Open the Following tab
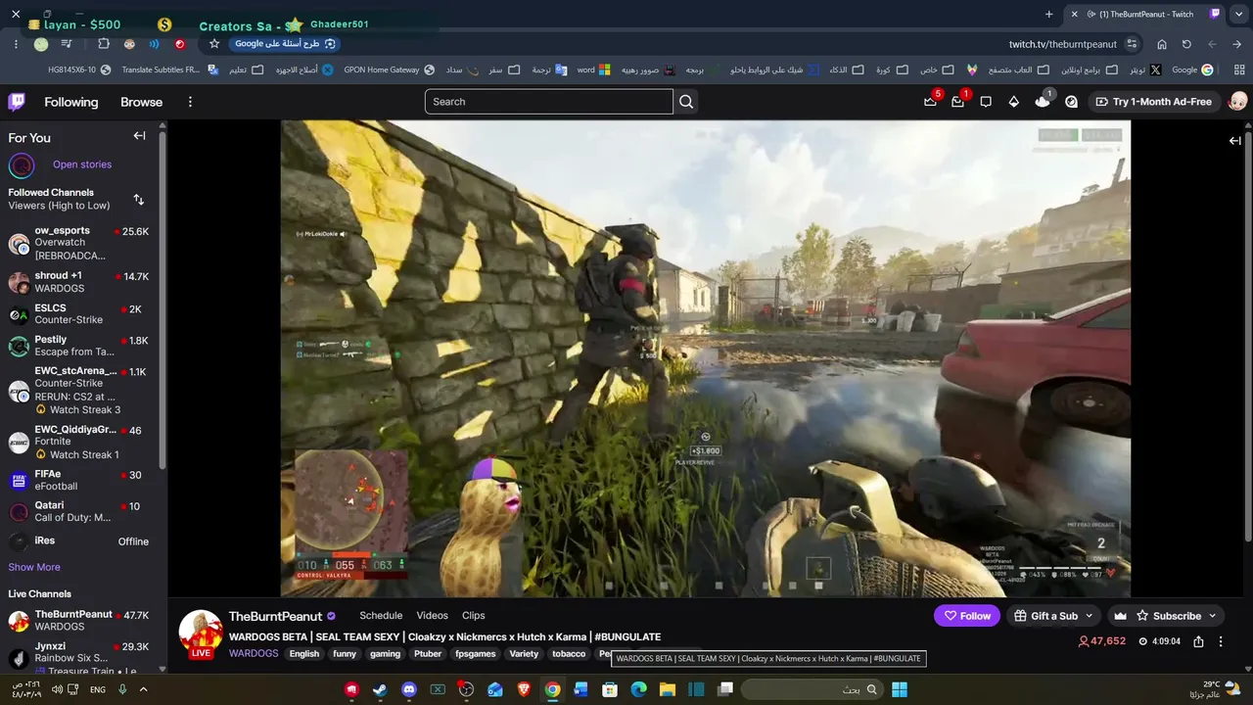This screenshot has width=1253, height=705. (x=71, y=102)
